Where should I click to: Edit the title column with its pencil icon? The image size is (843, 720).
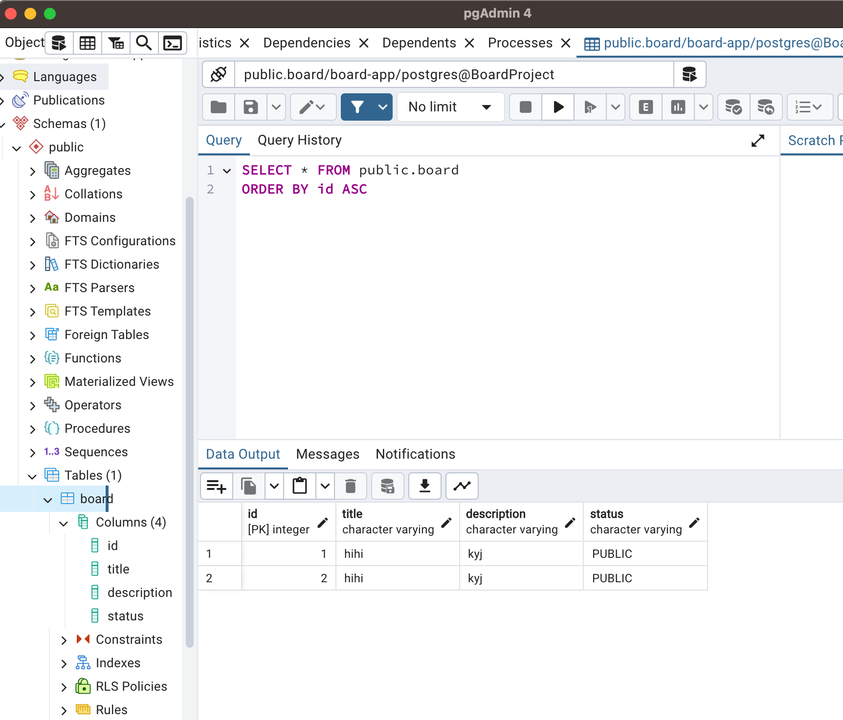pos(446,523)
